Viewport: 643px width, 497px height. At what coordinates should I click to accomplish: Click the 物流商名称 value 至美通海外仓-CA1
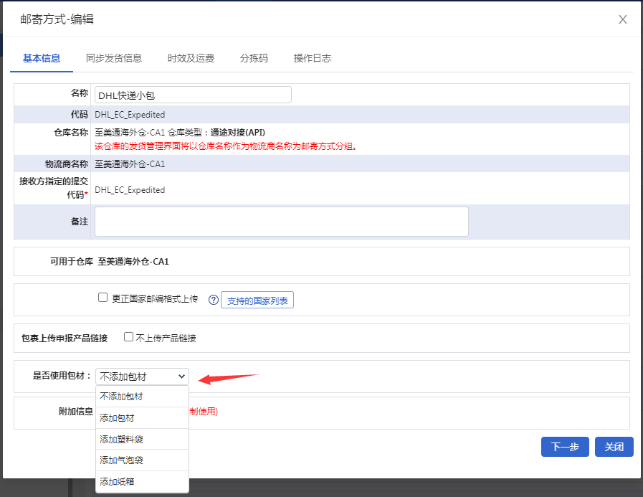coord(130,164)
